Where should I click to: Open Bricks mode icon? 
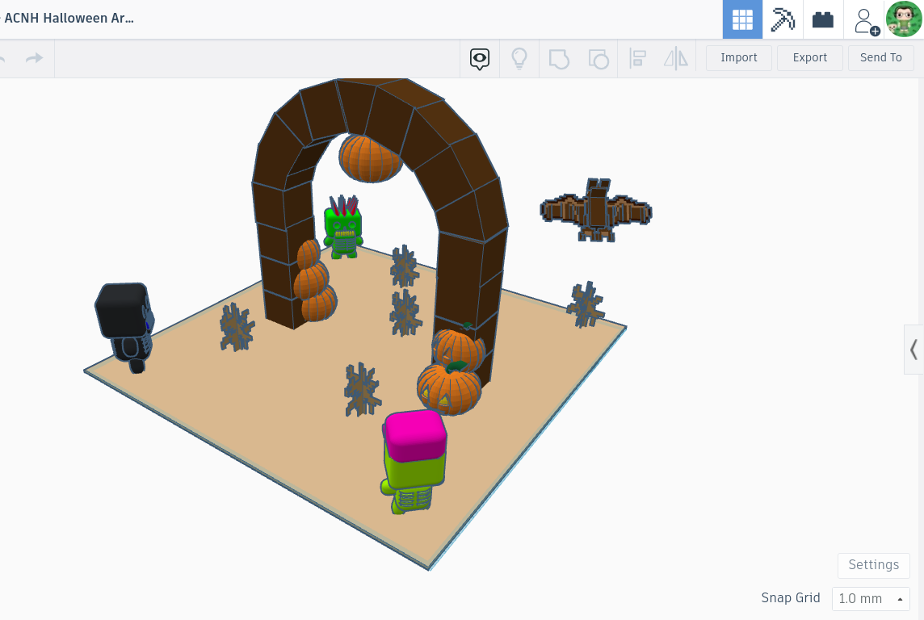point(823,19)
